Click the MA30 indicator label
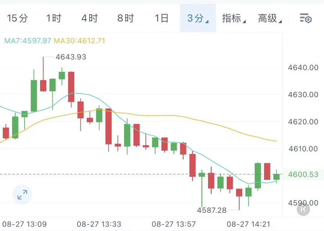Screen dimensions: 324x231 (x=80, y=41)
